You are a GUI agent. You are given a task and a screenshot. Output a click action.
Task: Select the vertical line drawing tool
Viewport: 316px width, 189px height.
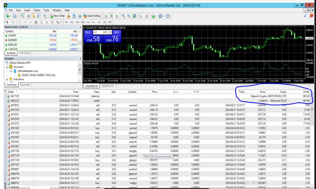pyautogui.click(x=19, y=22)
